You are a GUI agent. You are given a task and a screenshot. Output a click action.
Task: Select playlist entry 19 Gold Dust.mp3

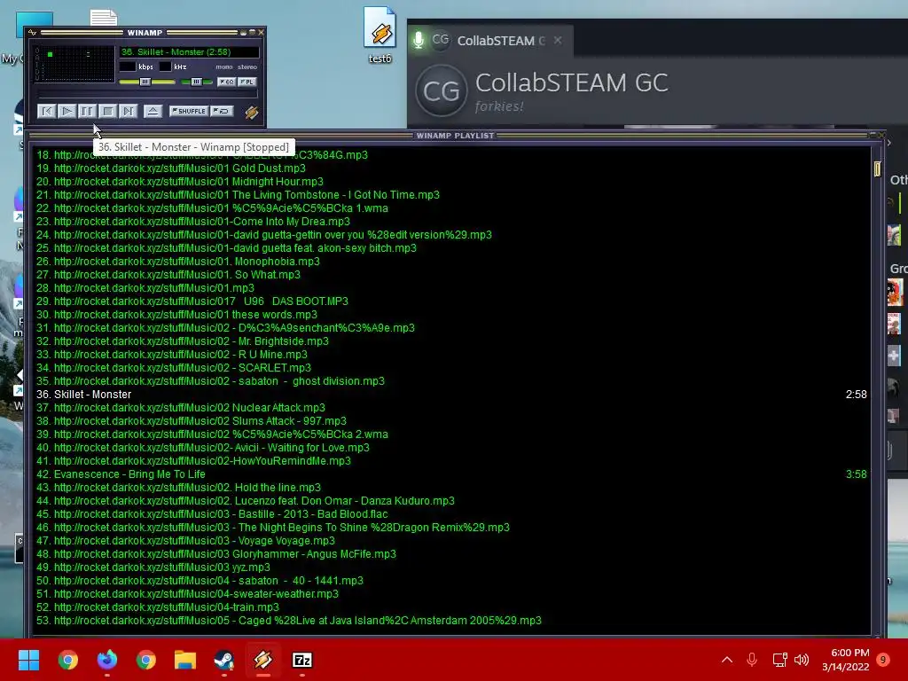point(451,168)
